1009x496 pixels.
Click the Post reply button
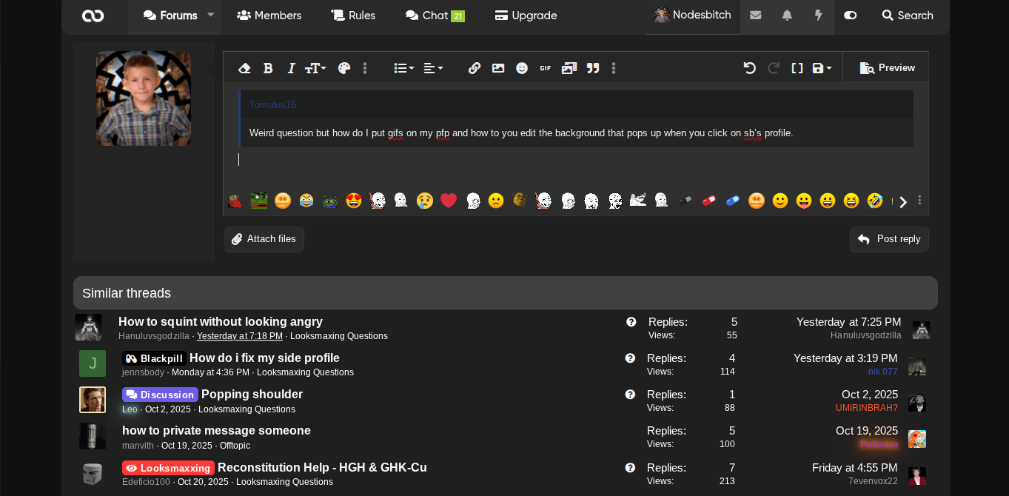tap(889, 239)
